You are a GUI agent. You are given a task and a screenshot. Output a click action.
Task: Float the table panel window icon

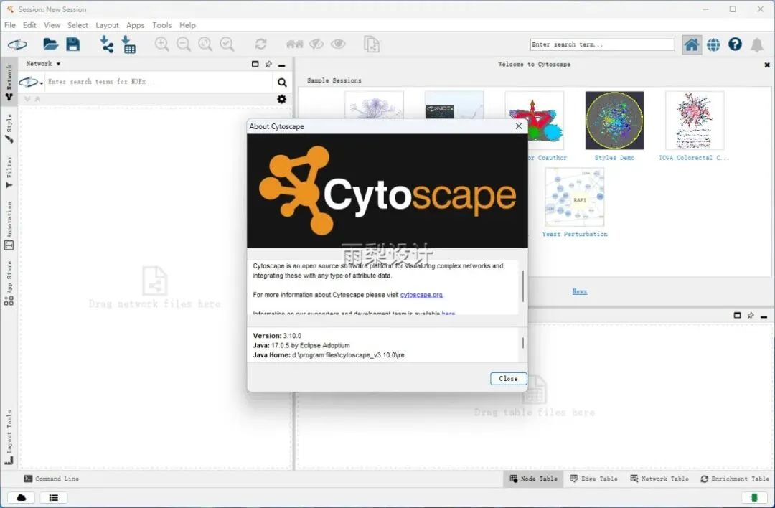[737, 315]
